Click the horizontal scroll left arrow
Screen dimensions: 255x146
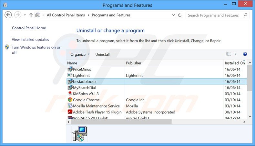[68, 122]
